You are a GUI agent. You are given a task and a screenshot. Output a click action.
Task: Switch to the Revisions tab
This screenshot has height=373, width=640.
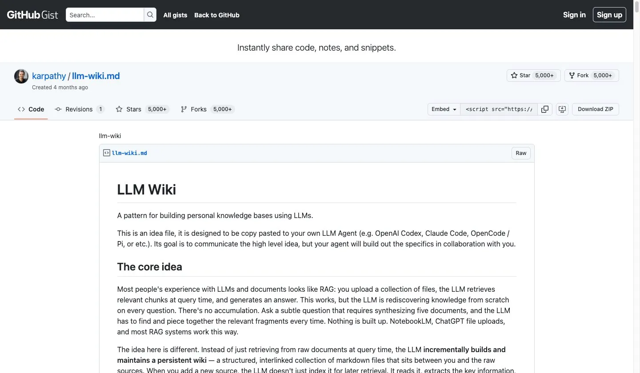[x=79, y=109]
